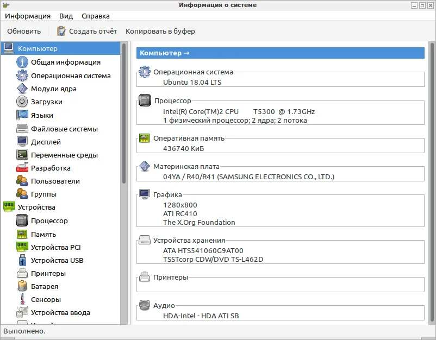Click the clipboard icon beside Создать отчёт
Image resolution: width=436 pixels, height=340 pixels.
click(61, 31)
